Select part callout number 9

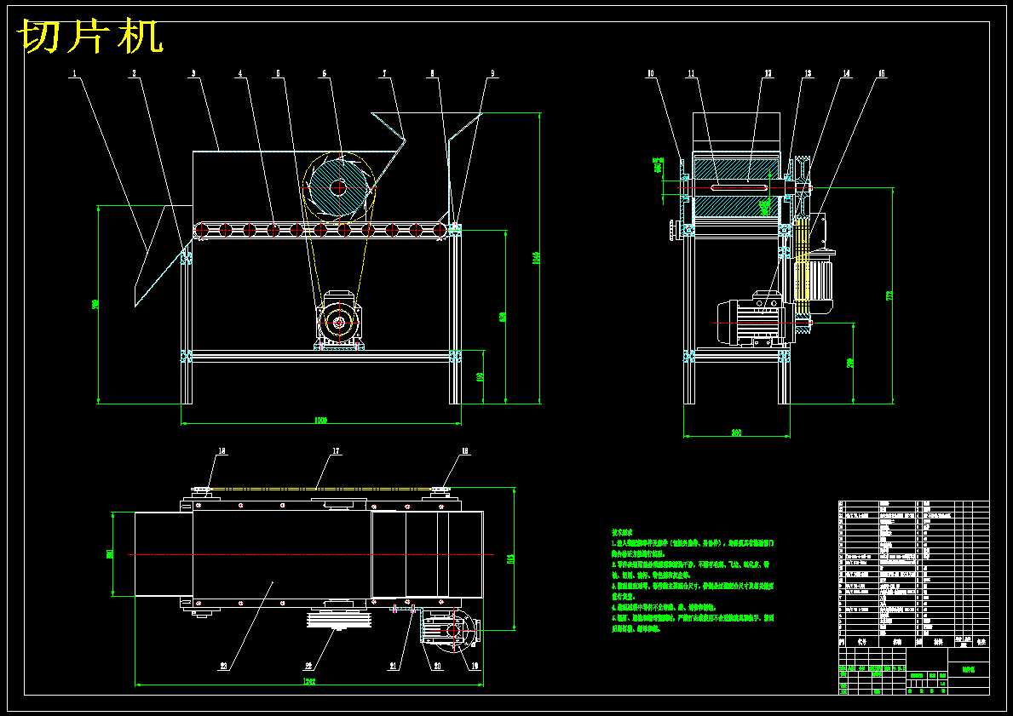493,73
